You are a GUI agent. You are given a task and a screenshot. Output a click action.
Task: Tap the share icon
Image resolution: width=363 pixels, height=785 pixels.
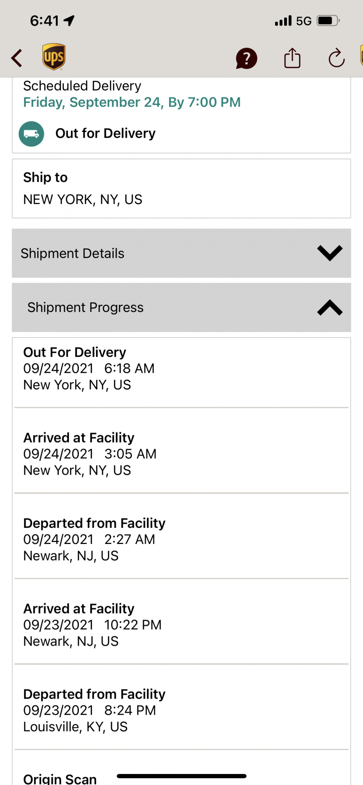(292, 58)
